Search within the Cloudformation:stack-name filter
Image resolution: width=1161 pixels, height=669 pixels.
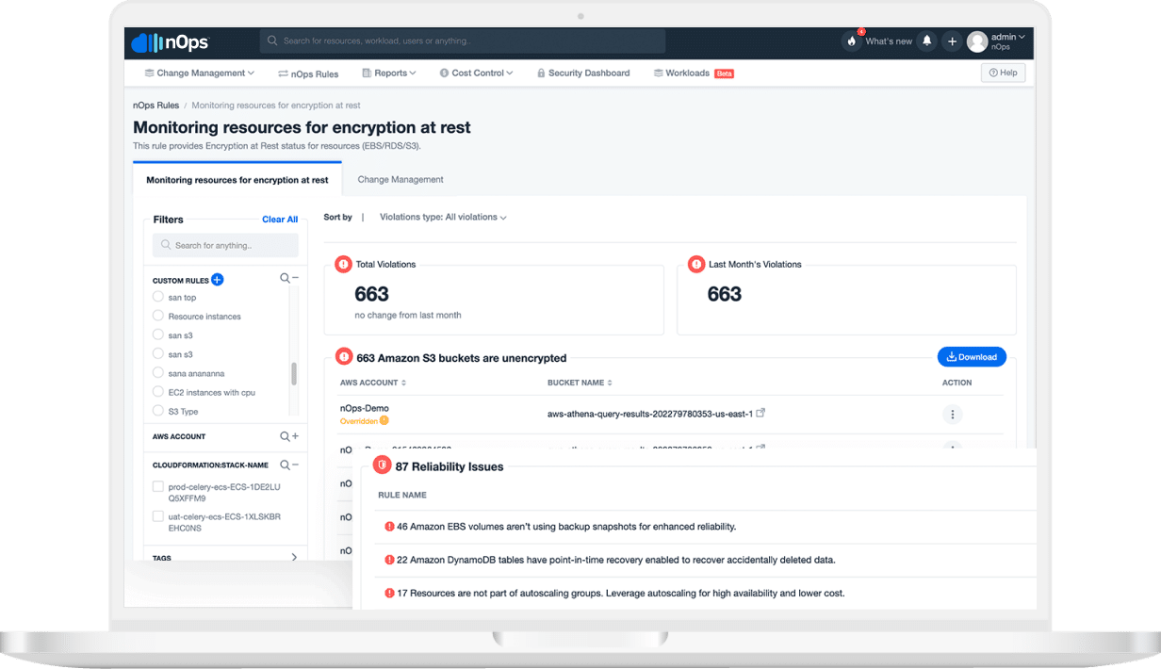coord(285,465)
